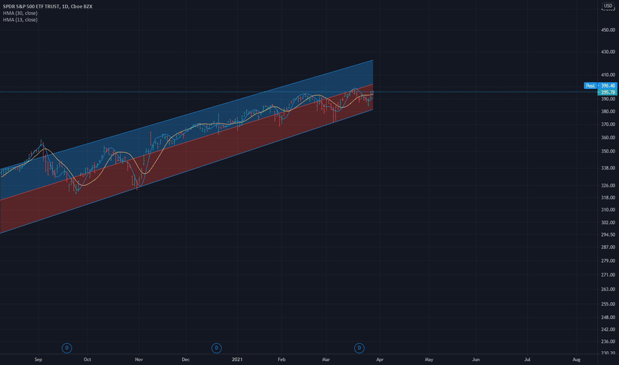
Task: Click the Post market price label
Action: (x=590, y=86)
